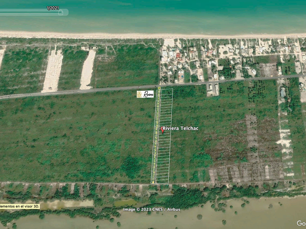Click the Riviera logo image overlay
Screen dimensions: 306x229
(145, 94)
